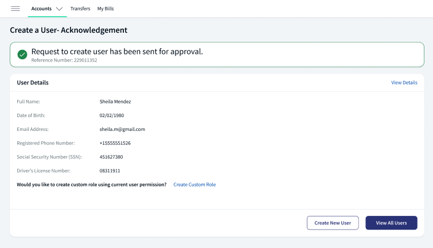Viewport: 433px width, 248px height.
Task: Click the phone number +15555551526
Action: pos(115,143)
